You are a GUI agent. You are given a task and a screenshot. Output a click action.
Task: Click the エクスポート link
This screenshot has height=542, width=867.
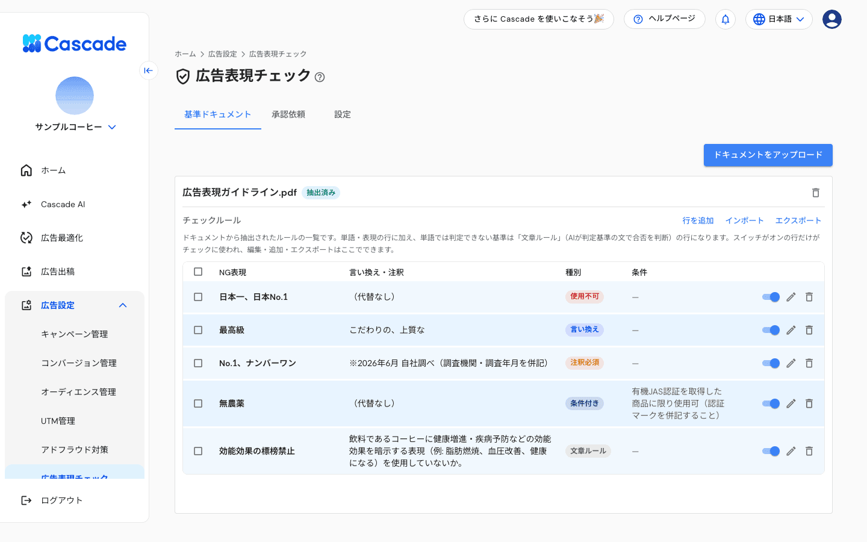(x=798, y=220)
